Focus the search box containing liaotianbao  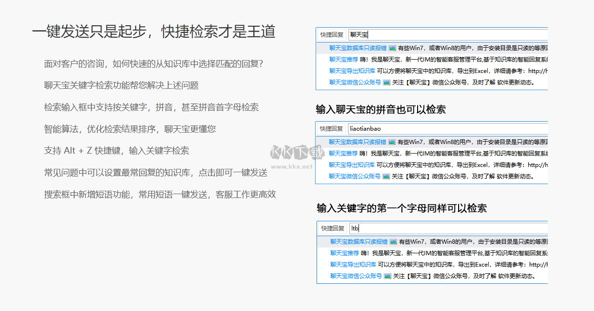(x=448, y=128)
